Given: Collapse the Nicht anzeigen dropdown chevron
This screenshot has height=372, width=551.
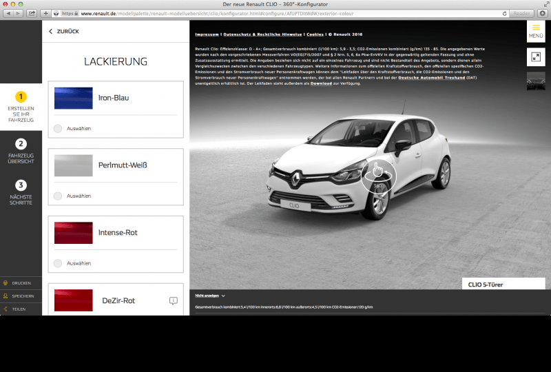Looking at the screenshot, I should pos(223,296).
